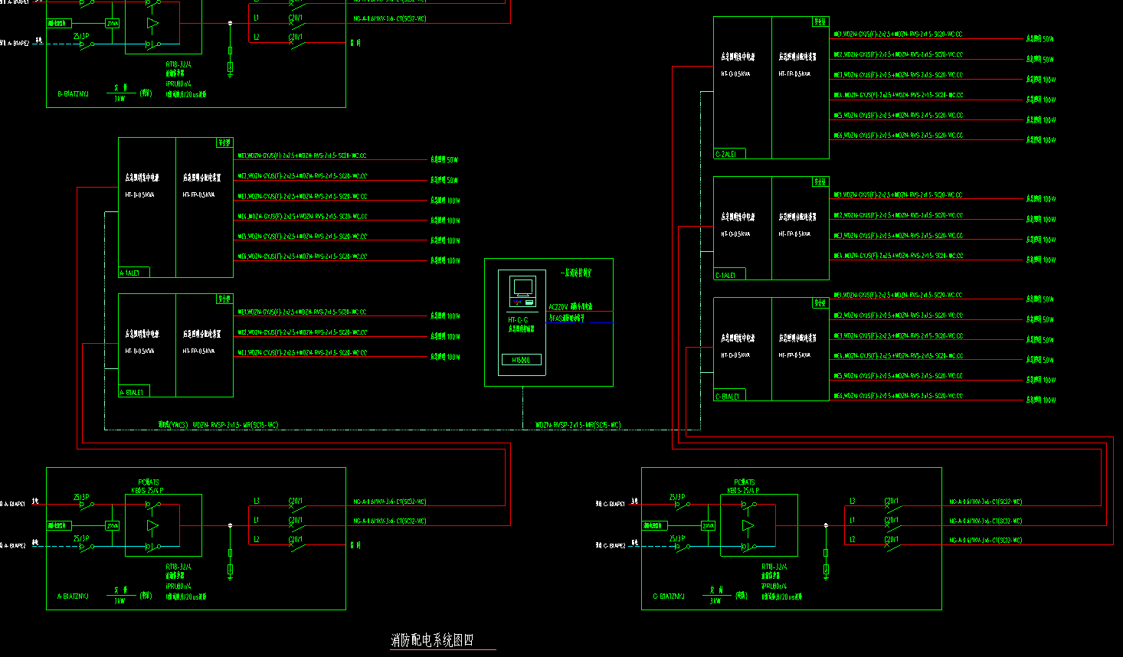Select ME6 circuit text of A-1ALE1 panel
This screenshot has height=657, width=1123.
[x=302, y=257]
